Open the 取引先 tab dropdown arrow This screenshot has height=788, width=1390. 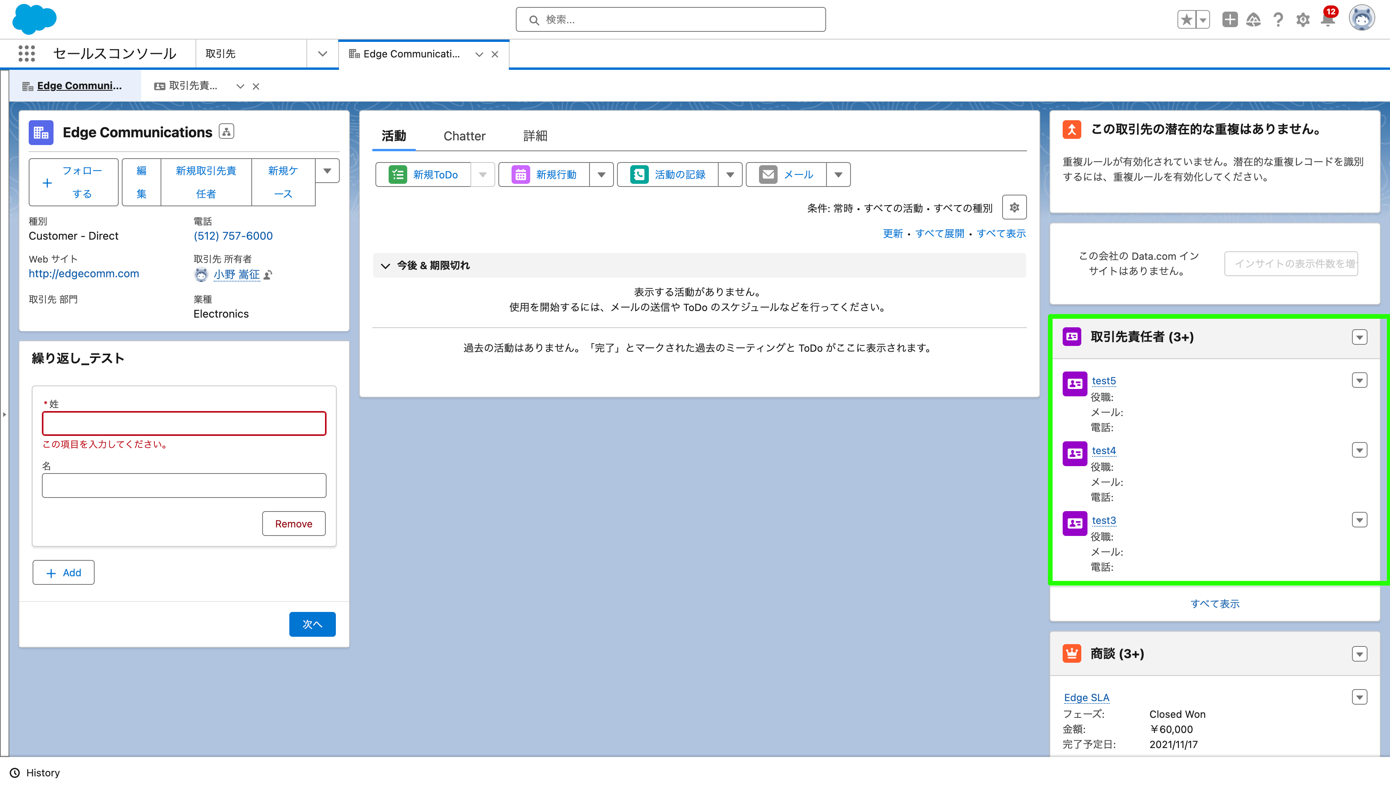323,54
